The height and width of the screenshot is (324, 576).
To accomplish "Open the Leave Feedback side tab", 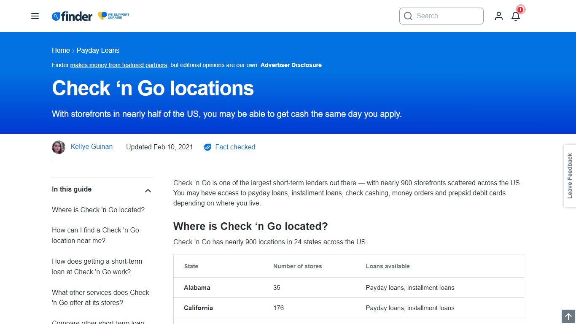I will click(570, 176).
